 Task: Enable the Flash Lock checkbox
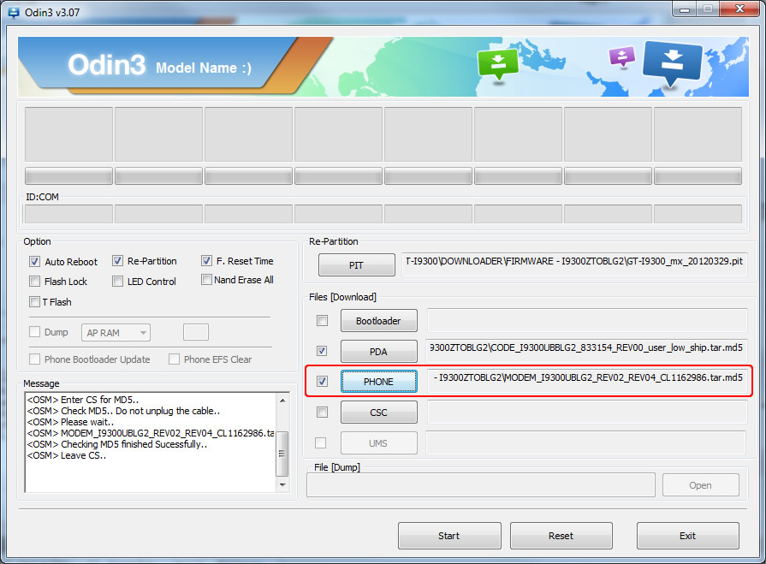pos(34,282)
